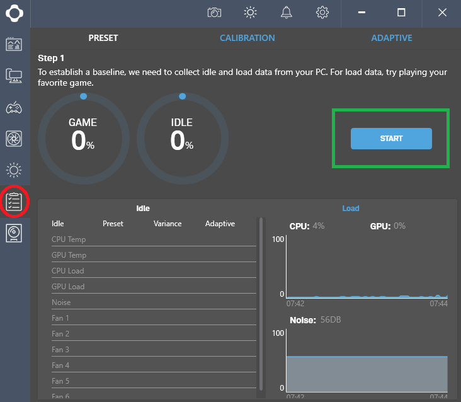Click the GAME progress ring handle
This screenshot has width=461, height=402.
pyautogui.click(x=84, y=96)
